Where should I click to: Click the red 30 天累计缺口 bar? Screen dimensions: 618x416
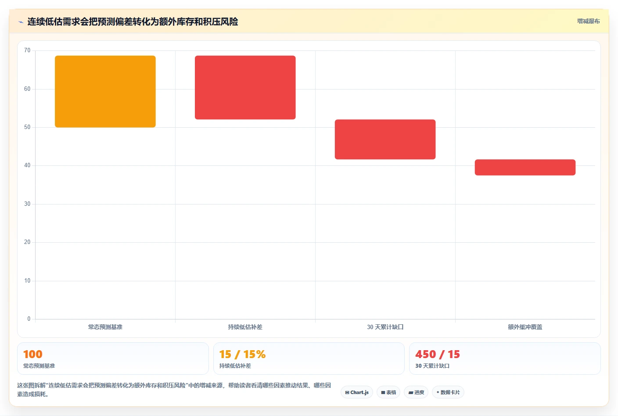pyautogui.click(x=385, y=139)
